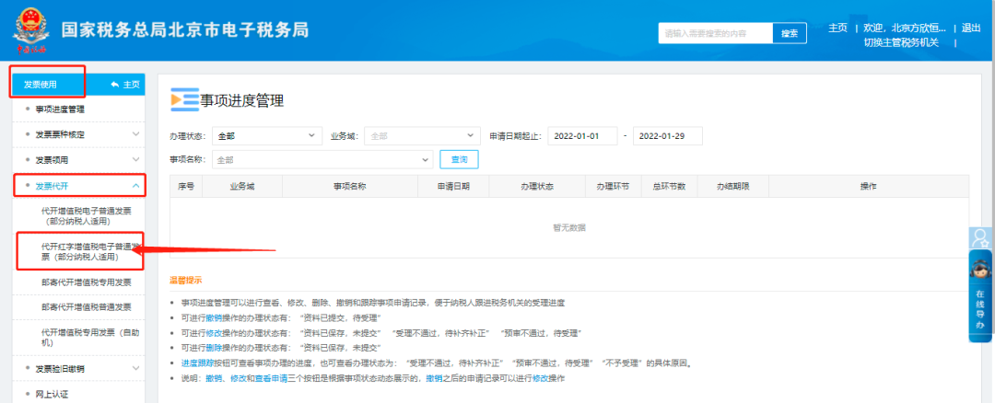This screenshot has width=995, height=403.
Task: Open 代开增值税电子普通发票 submenu item
Action: [87, 215]
